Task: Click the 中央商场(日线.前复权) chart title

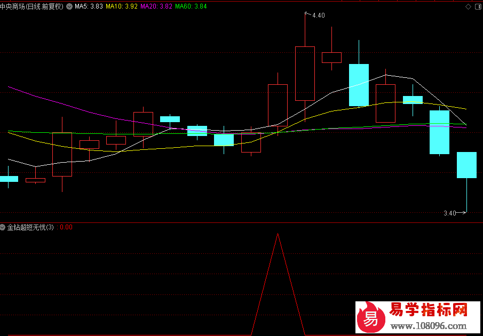Action: click(31, 6)
